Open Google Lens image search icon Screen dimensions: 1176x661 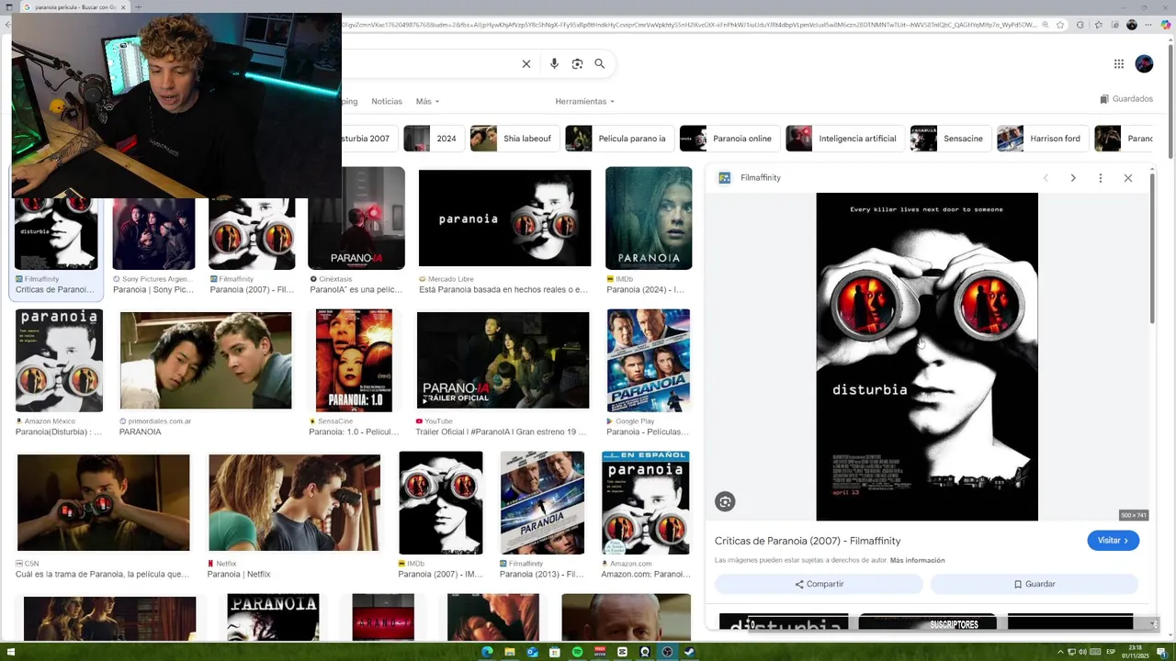click(x=577, y=64)
